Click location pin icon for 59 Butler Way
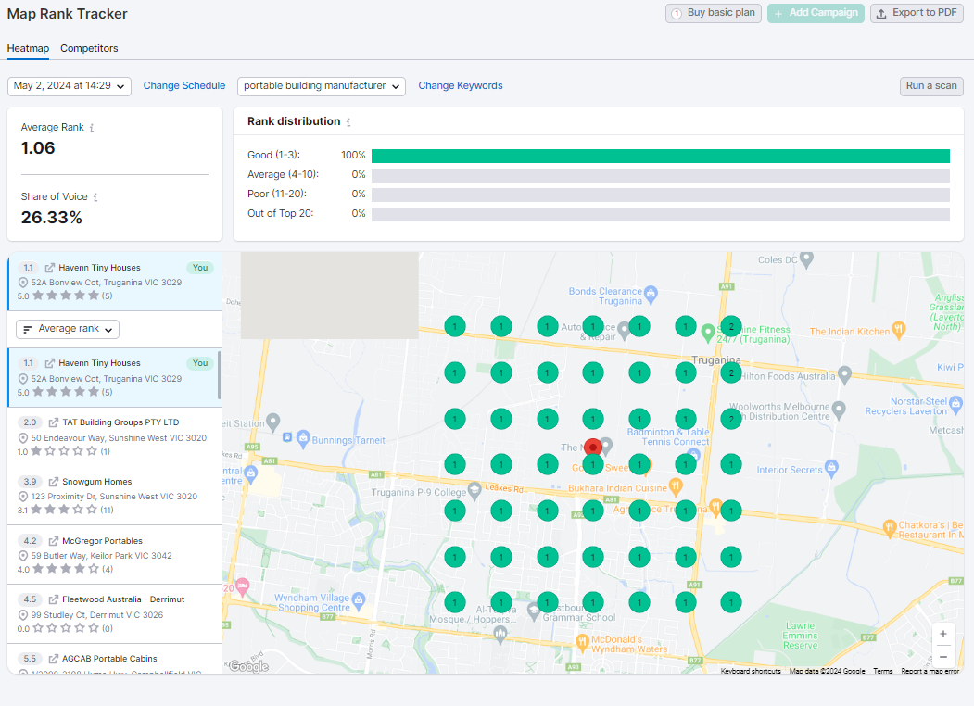This screenshot has width=974, height=706. pyautogui.click(x=23, y=556)
